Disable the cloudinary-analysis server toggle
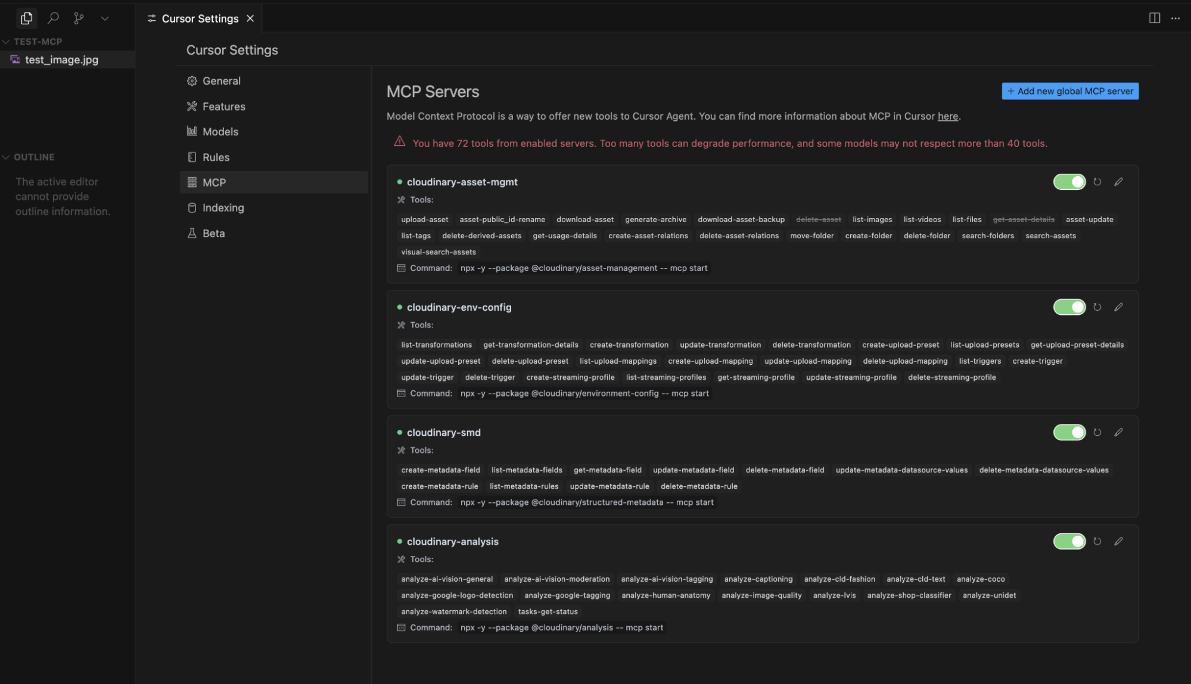The height and width of the screenshot is (684, 1191). click(x=1069, y=541)
